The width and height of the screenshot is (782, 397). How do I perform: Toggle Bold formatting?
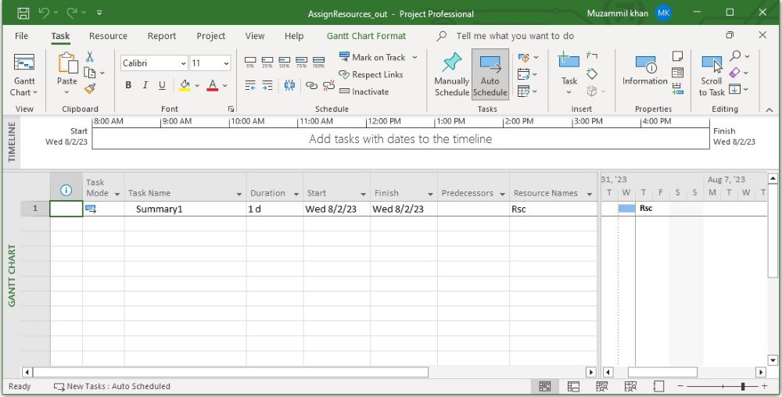click(128, 86)
